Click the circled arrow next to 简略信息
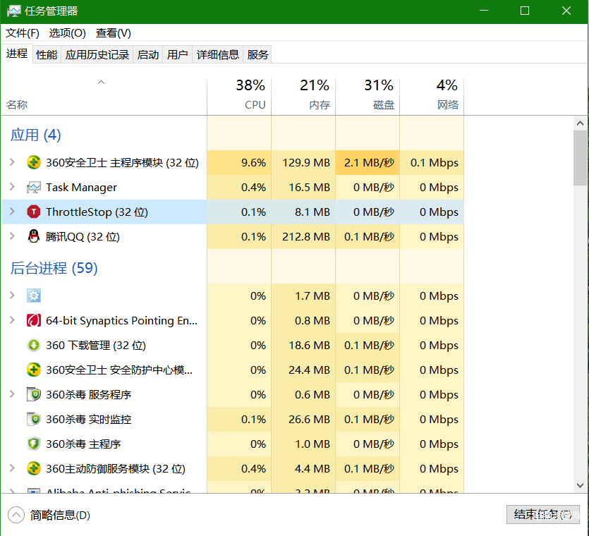The image size is (589, 536). [x=16, y=515]
